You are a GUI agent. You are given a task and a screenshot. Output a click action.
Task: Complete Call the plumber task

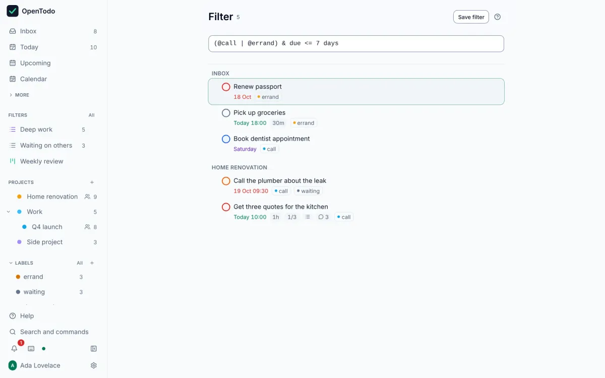tap(226, 181)
